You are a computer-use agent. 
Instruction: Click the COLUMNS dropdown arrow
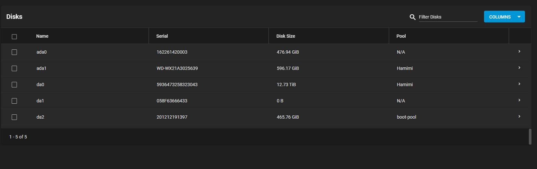519,17
